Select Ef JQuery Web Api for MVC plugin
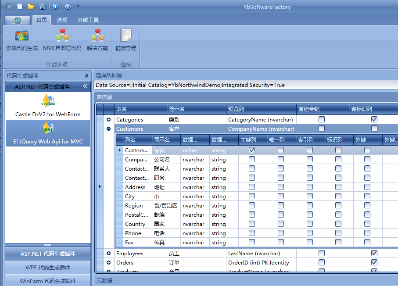The width and height of the screenshot is (398, 286). (48, 133)
